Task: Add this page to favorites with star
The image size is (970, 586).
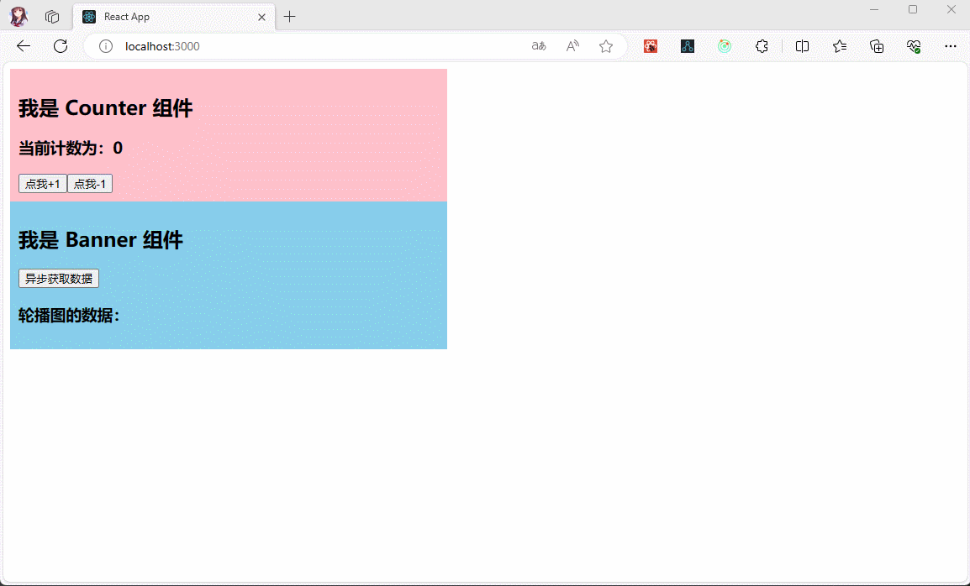Action: (x=606, y=46)
